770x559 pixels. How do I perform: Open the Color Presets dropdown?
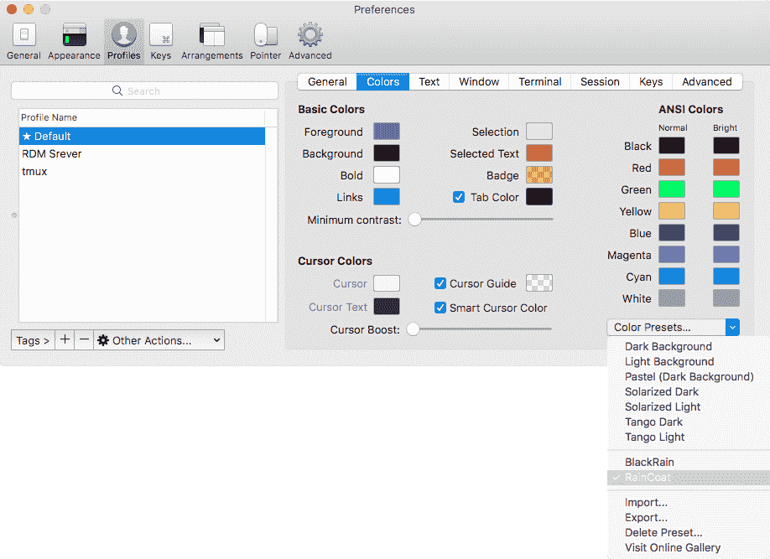669,327
